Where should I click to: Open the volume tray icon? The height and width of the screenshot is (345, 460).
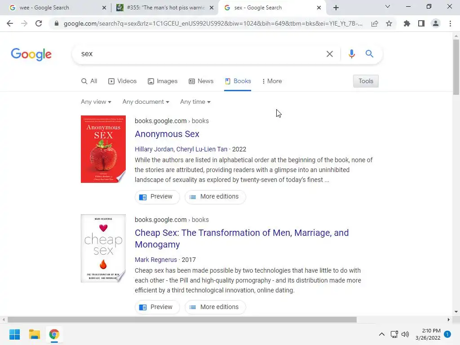(x=405, y=334)
